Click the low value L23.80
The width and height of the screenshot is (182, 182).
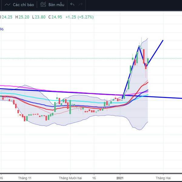click(39, 17)
